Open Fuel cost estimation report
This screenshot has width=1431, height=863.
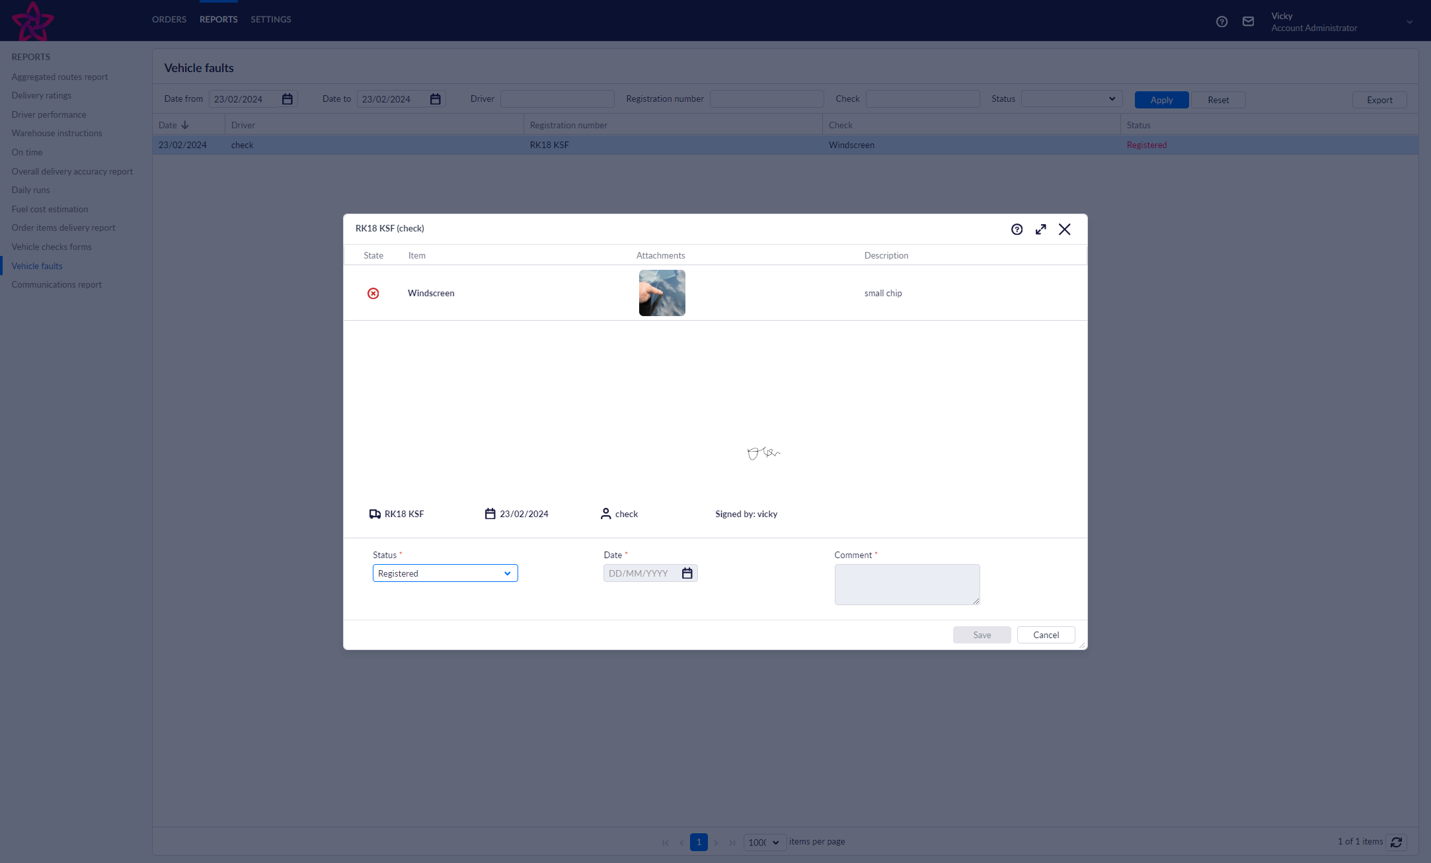pyautogui.click(x=50, y=209)
